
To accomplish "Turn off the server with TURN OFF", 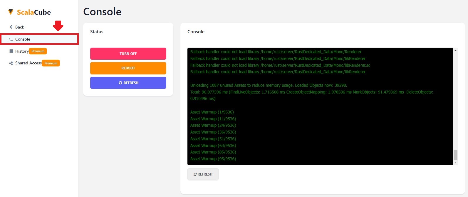I will click(x=128, y=54).
